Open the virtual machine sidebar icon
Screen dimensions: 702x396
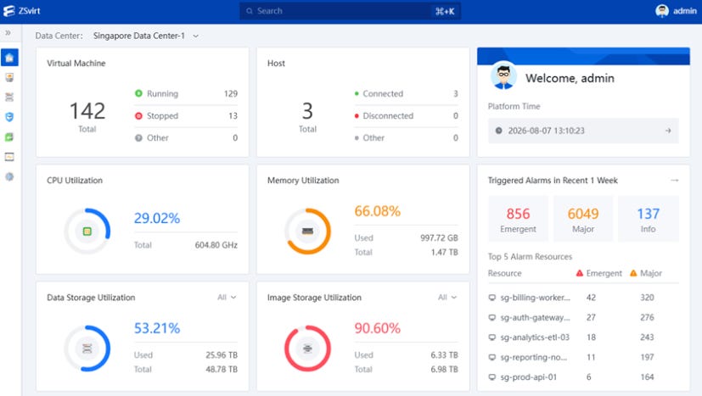point(9,77)
